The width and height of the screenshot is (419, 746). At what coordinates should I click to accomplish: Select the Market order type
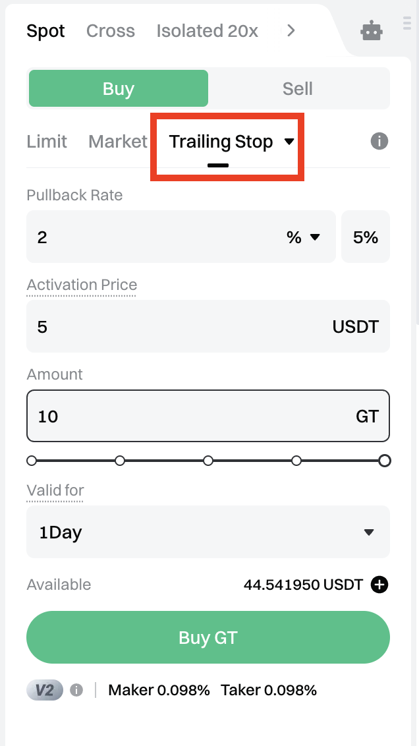point(118,142)
